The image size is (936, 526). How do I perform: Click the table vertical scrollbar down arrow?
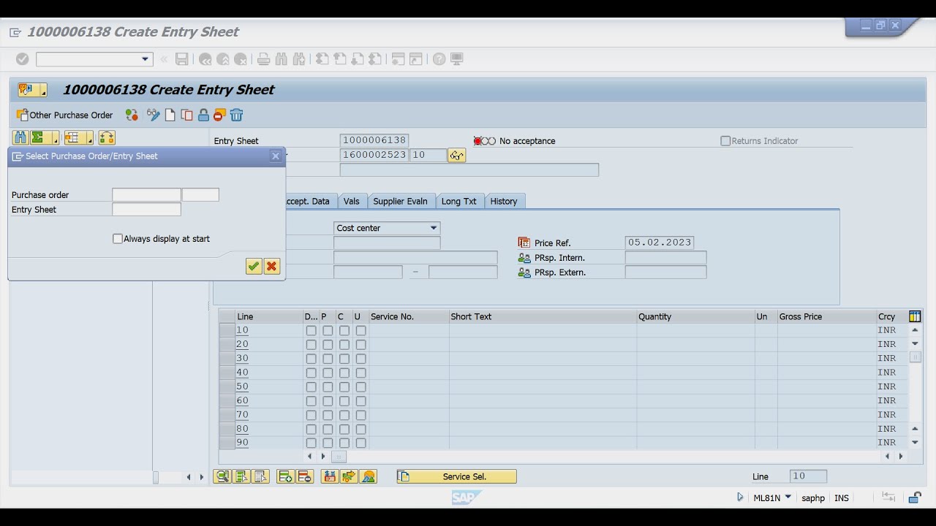tap(915, 443)
